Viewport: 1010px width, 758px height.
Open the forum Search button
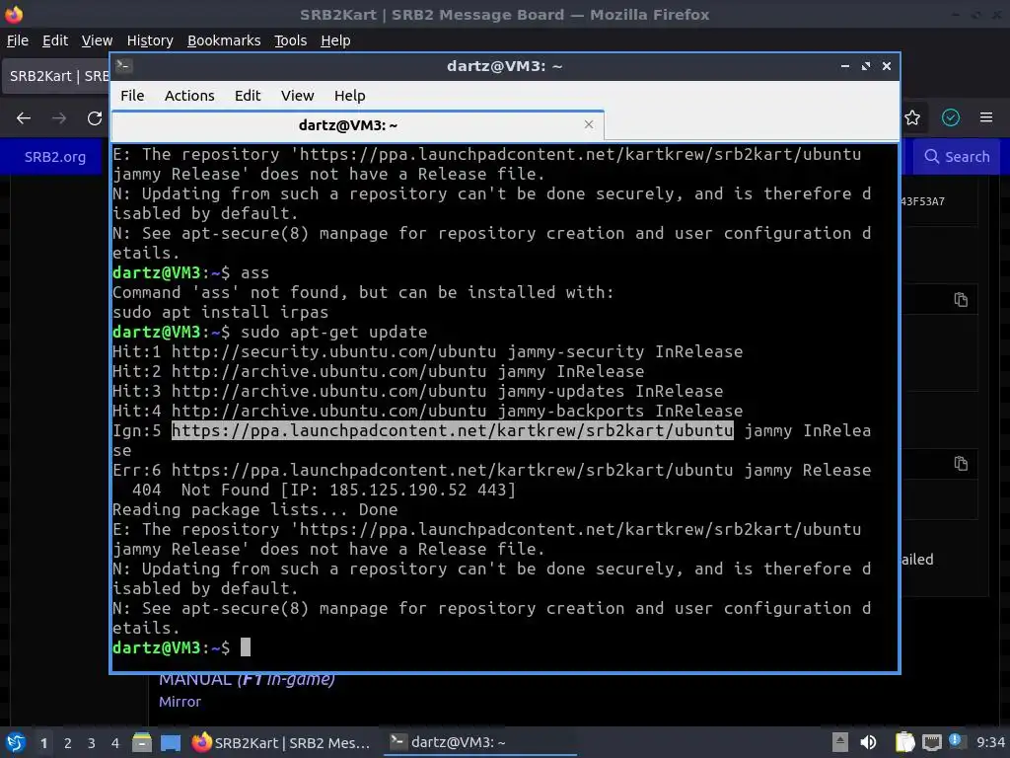957,157
